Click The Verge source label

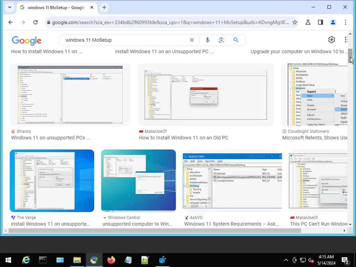[x=26, y=218]
